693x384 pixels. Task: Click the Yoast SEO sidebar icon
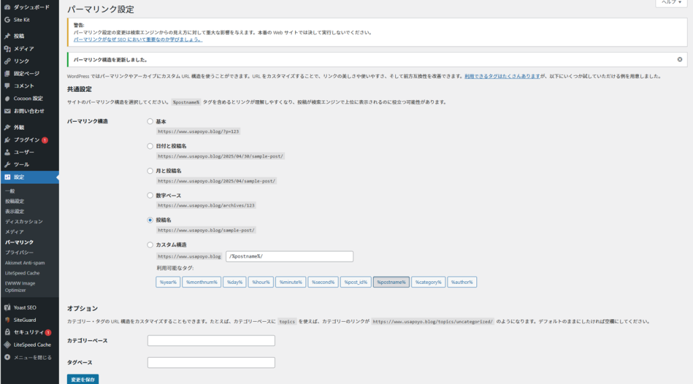pyautogui.click(x=7, y=308)
